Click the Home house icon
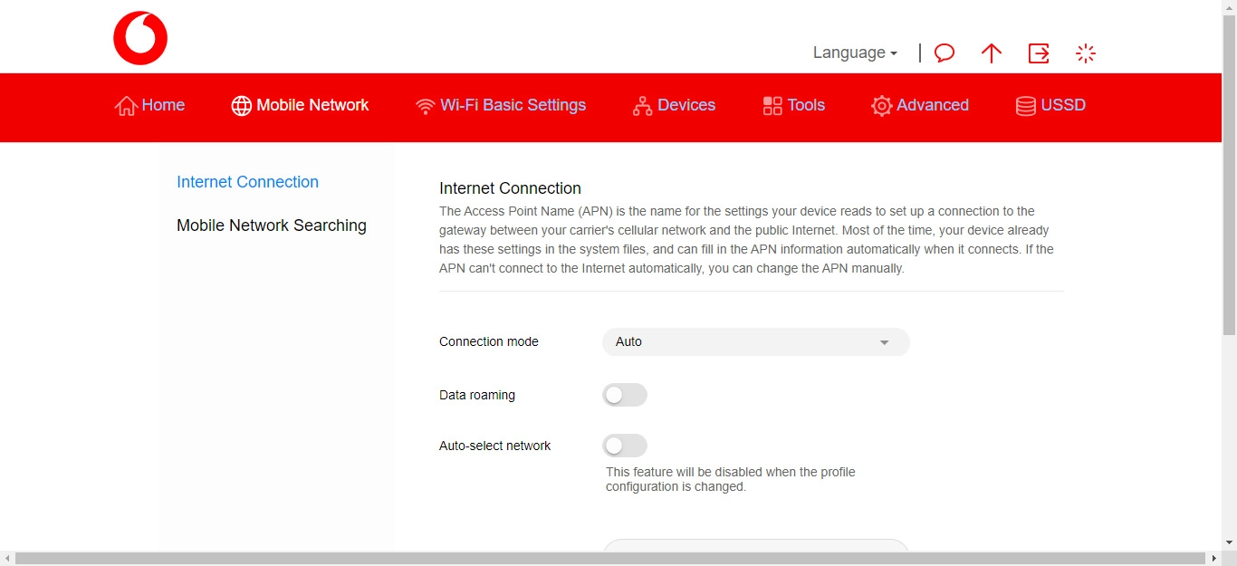 pyautogui.click(x=126, y=105)
